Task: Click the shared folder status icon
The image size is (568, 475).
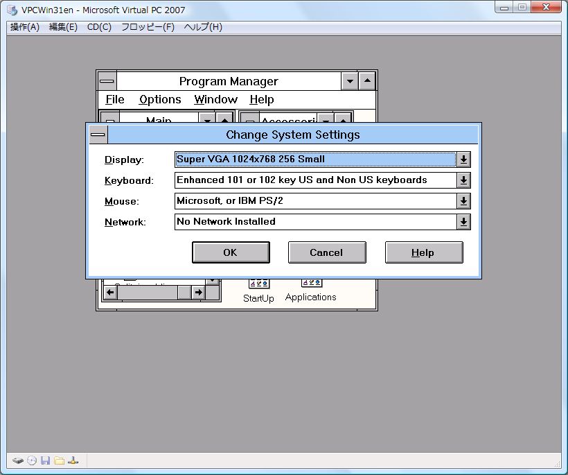Action: coord(59,461)
